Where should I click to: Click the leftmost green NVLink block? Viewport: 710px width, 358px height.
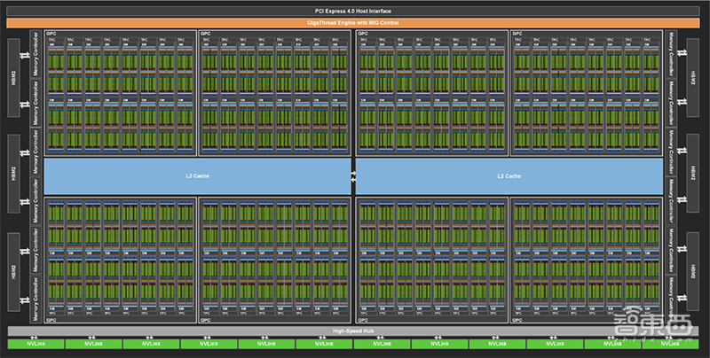pos(35,344)
